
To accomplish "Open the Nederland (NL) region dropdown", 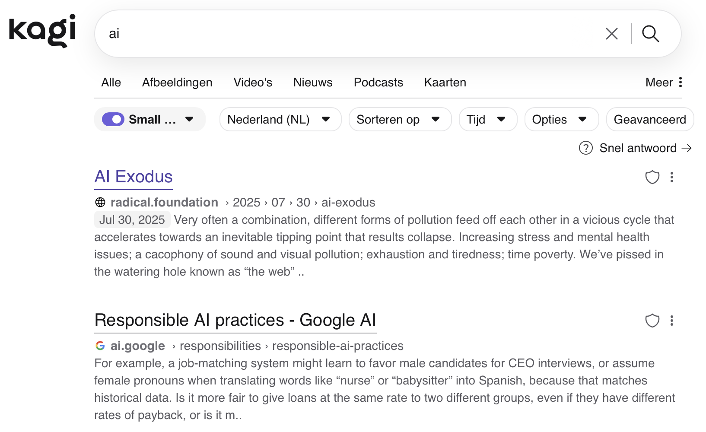I will tap(280, 120).
